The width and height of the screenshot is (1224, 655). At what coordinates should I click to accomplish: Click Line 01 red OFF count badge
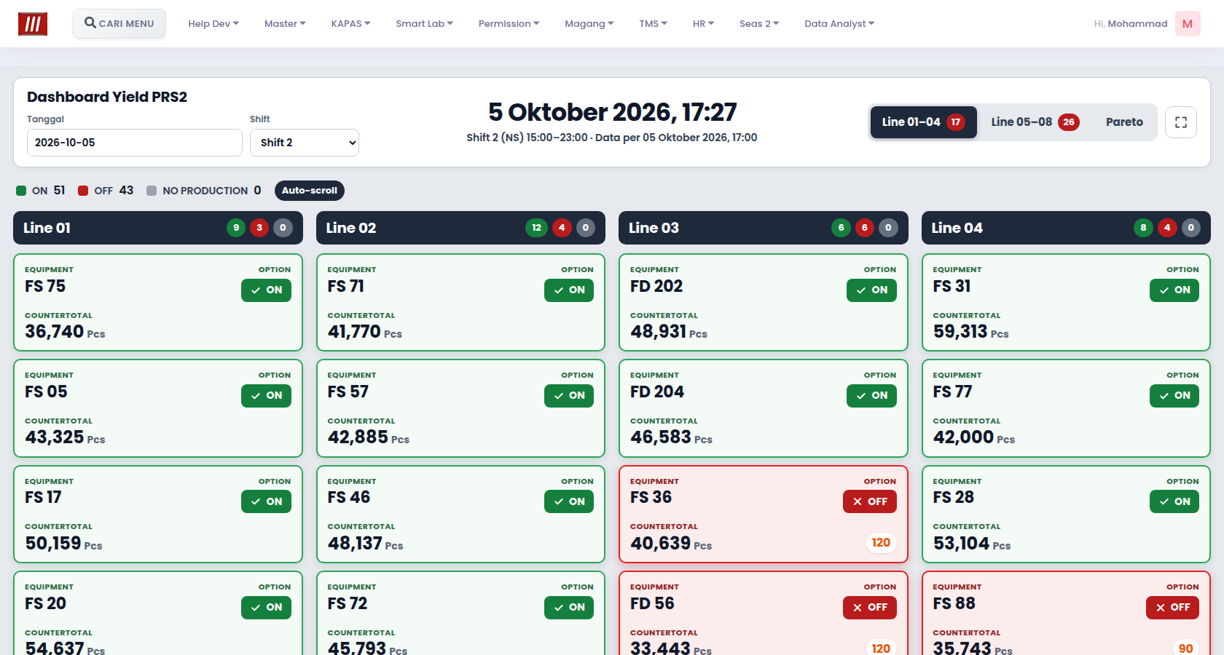pos(259,228)
